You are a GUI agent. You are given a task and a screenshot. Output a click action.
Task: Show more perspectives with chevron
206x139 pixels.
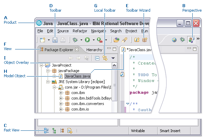tap(198, 39)
